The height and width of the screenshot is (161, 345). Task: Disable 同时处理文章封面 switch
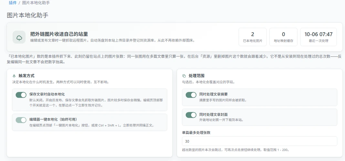point(191,115)
